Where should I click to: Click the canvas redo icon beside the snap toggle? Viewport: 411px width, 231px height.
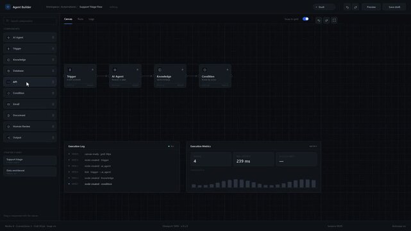[x=326, y=20]
